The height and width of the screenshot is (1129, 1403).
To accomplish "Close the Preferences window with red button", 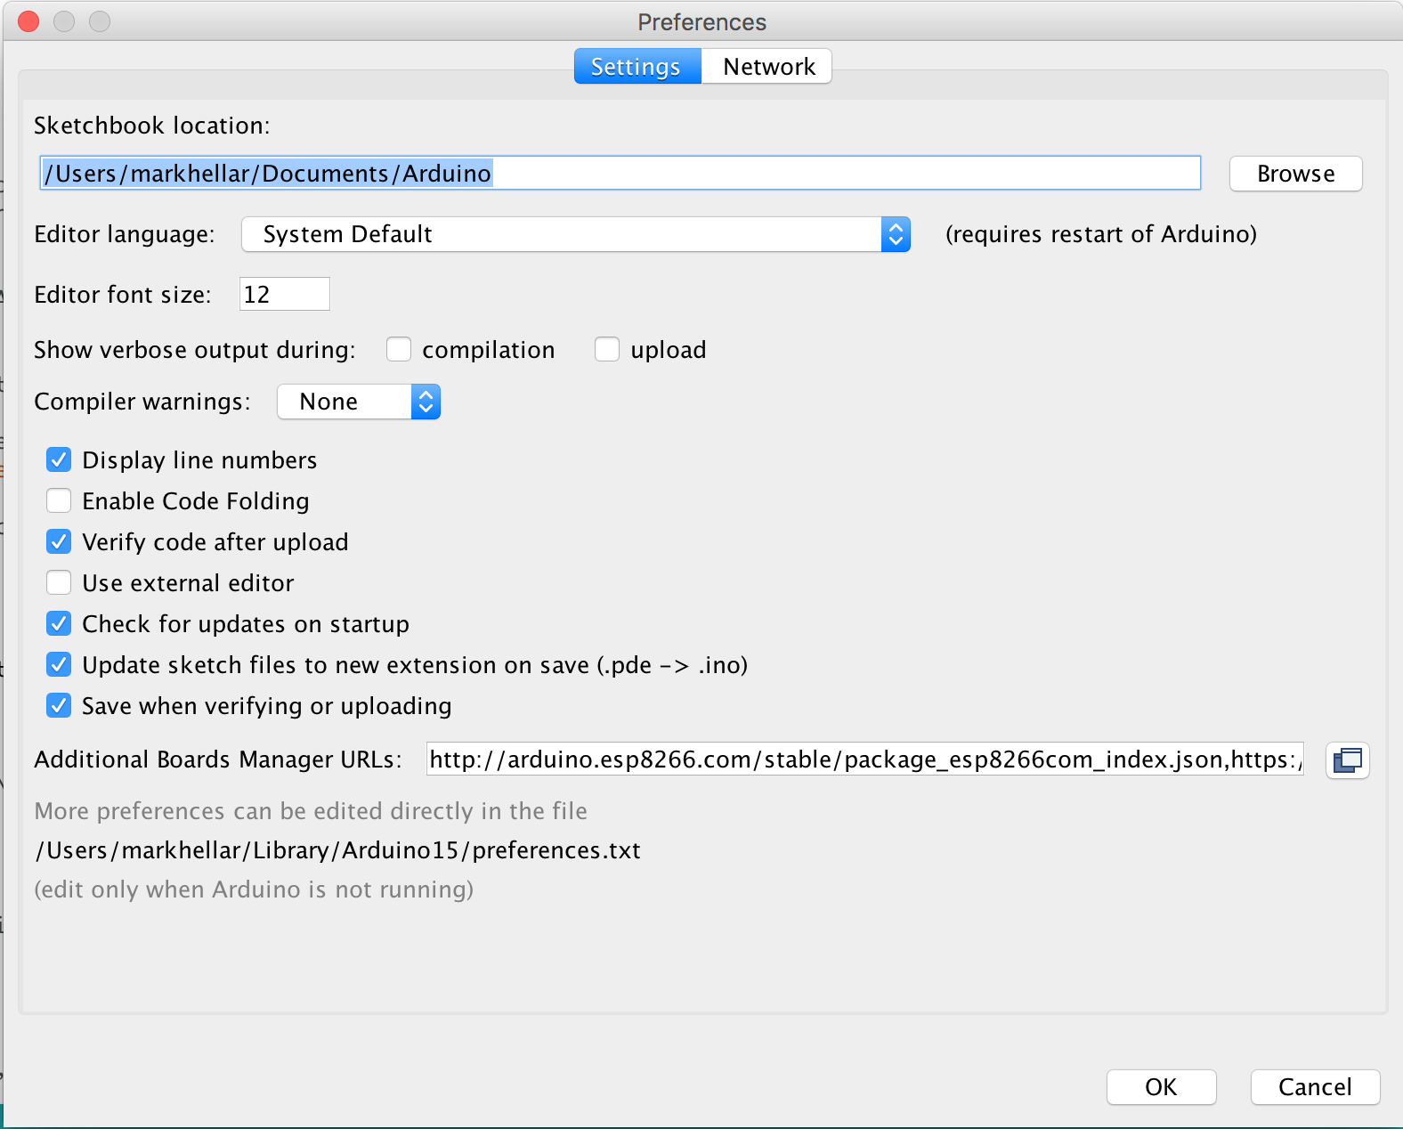I will 28,21.
